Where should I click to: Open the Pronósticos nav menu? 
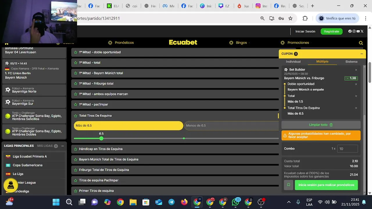(x=121, y=43)
